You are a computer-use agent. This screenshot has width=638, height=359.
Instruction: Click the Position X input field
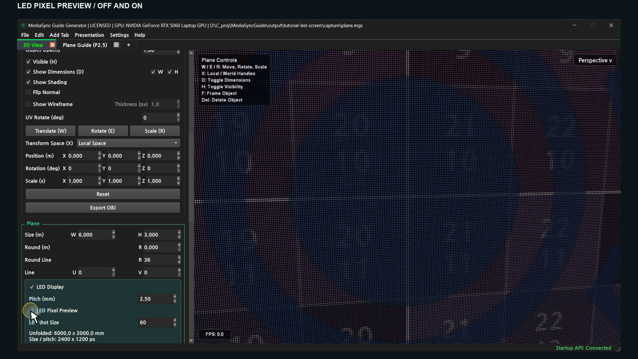click(82, 156)
